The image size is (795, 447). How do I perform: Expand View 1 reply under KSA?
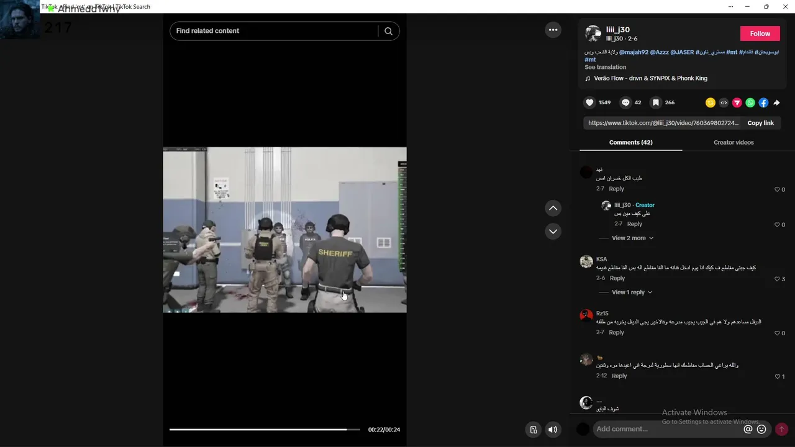pos(632,292)
